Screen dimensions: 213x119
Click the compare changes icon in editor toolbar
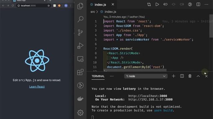point(149,4)
